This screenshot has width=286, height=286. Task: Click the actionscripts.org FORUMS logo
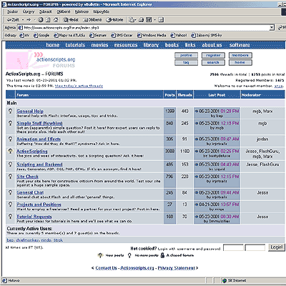[x=41, y=60]
